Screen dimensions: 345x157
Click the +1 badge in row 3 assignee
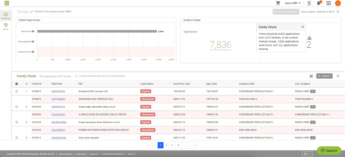313,122
